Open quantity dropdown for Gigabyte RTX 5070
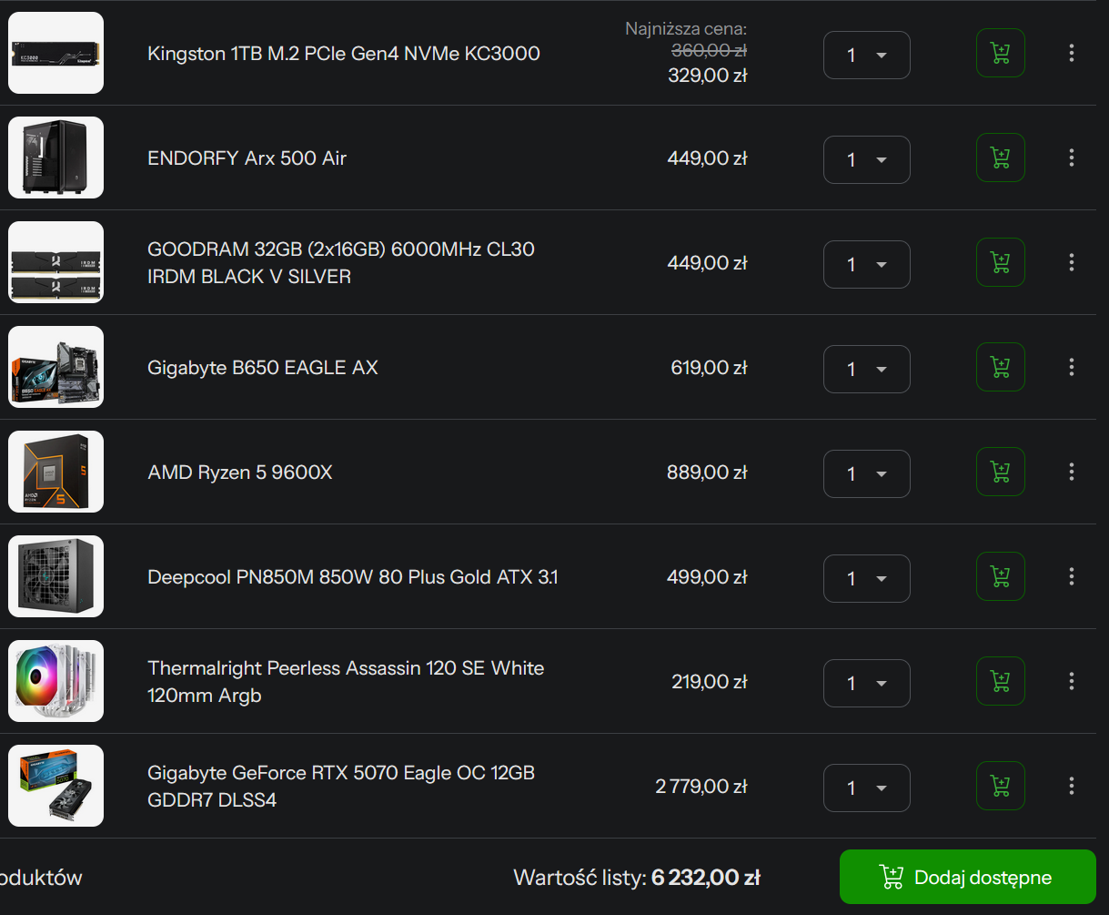This screenshot has width=1109, height=915. tap(867, 788)
